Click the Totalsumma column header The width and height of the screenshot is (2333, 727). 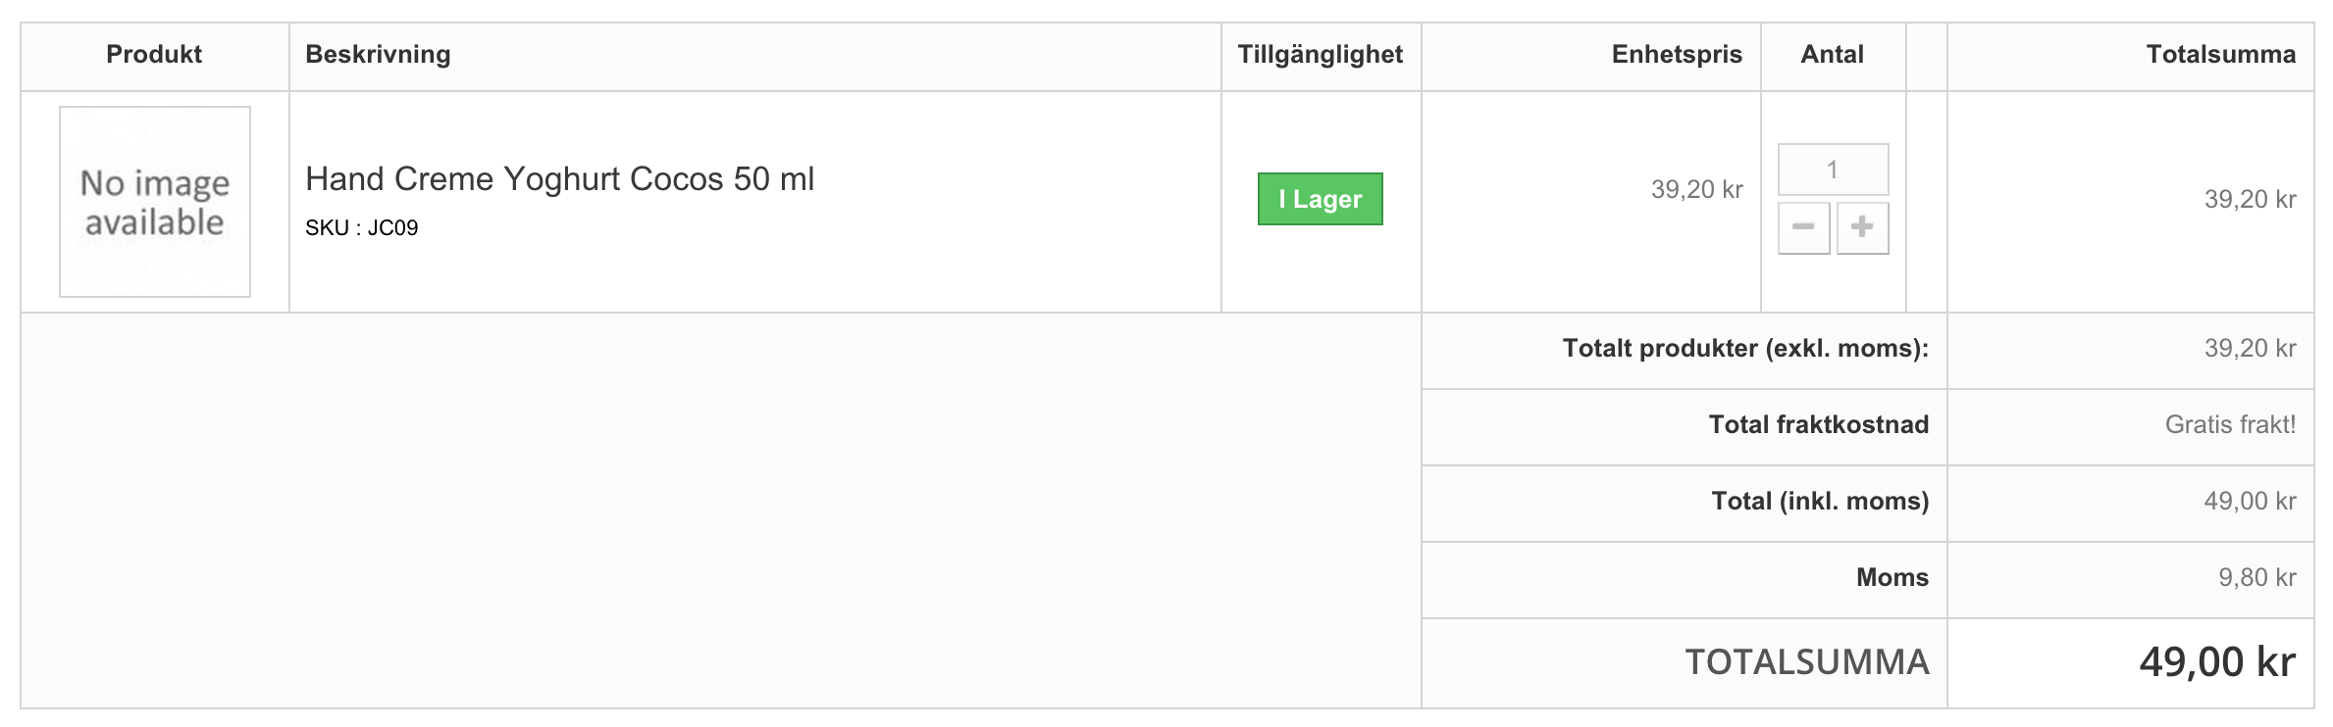click(2220, 55)
